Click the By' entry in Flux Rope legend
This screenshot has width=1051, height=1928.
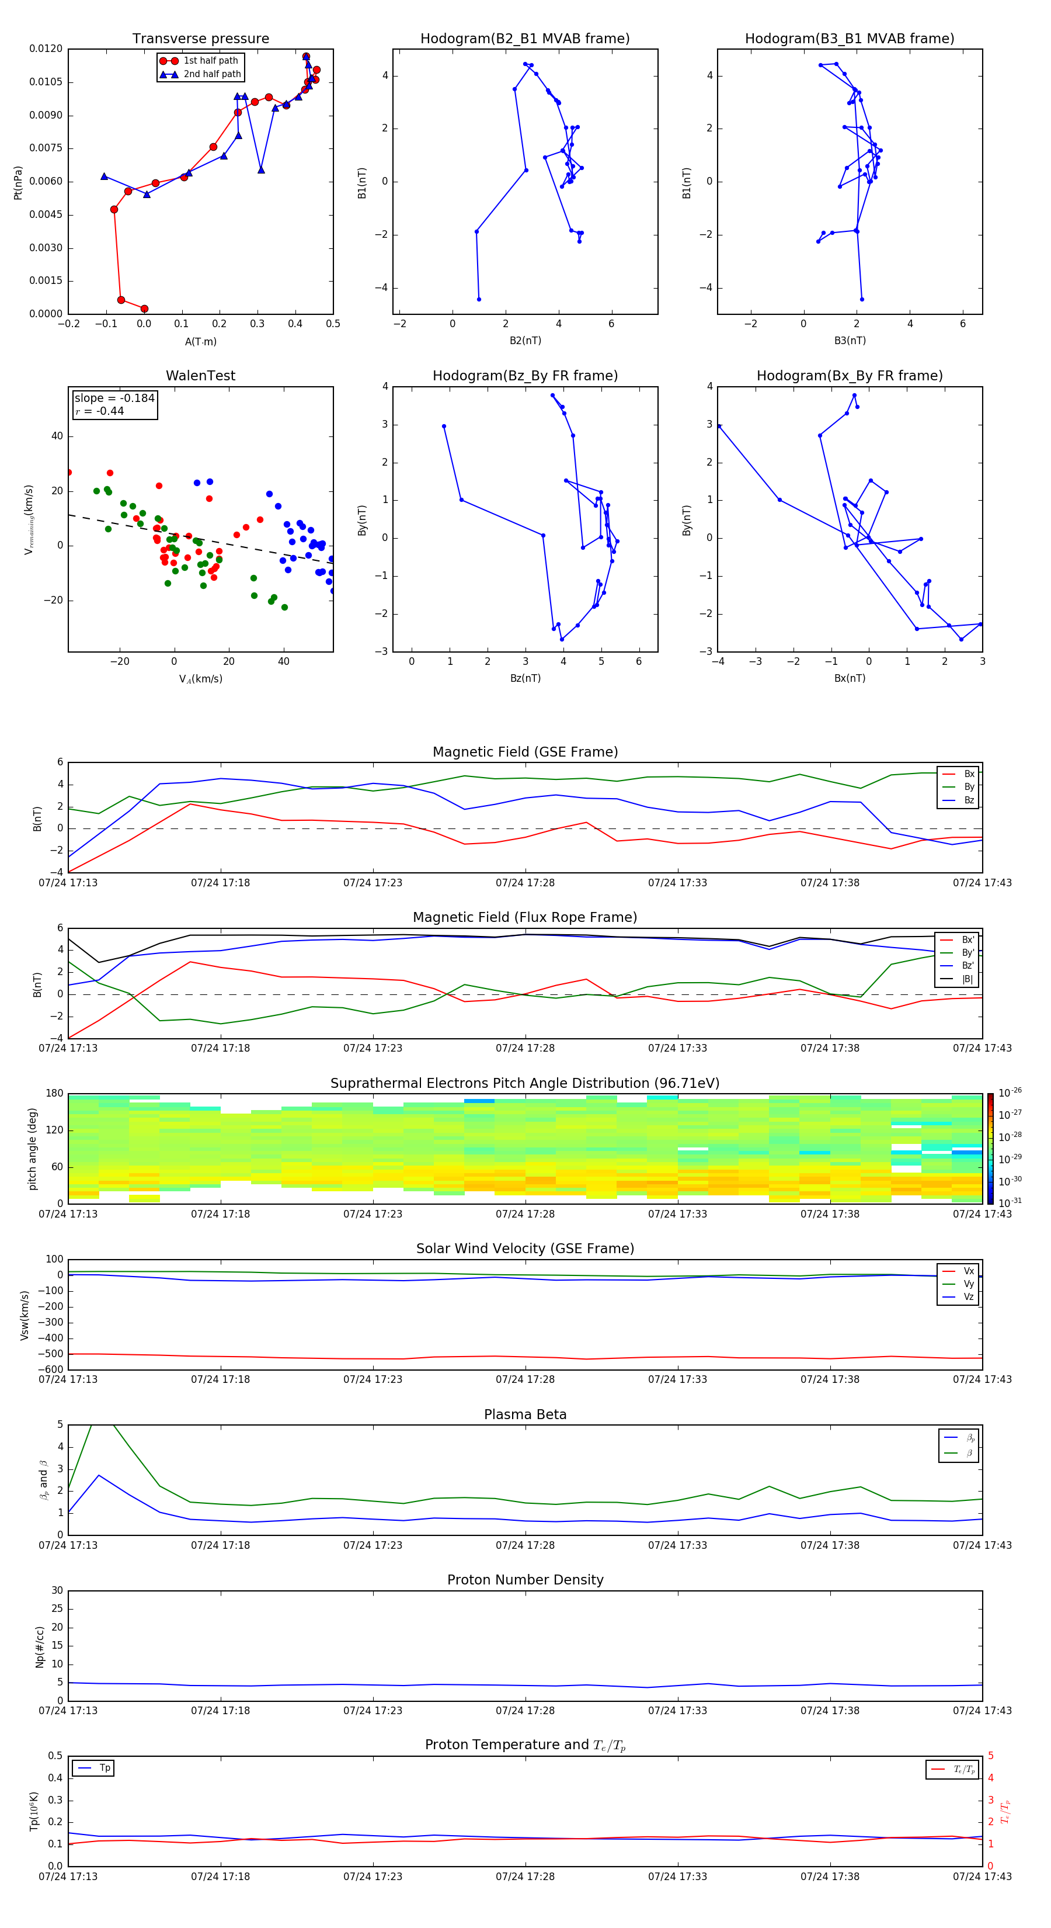tap(957, 953)
